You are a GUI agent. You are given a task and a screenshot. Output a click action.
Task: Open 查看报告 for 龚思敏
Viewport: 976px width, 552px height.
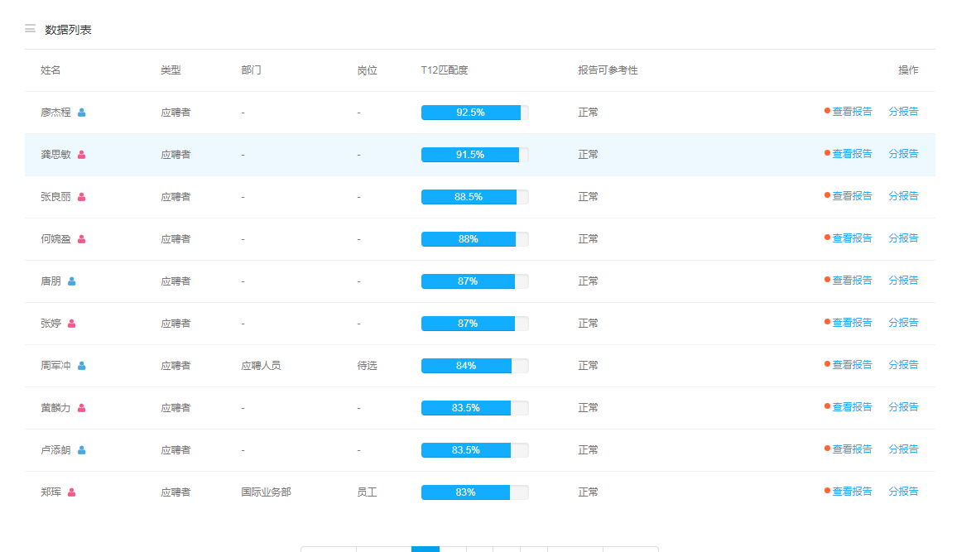[852, 154]
